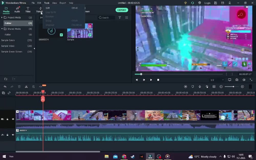The height and width of the screenshot is (160, 256).
Task: Collapse the Project Media folder
Action: click(x=2, y=17)
